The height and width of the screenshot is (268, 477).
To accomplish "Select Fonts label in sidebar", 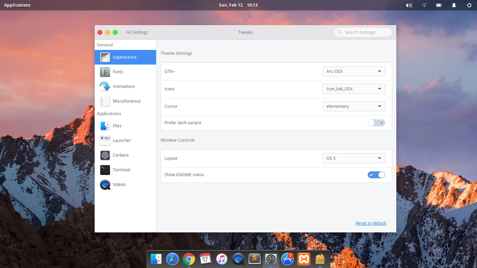I will [118, 72].
